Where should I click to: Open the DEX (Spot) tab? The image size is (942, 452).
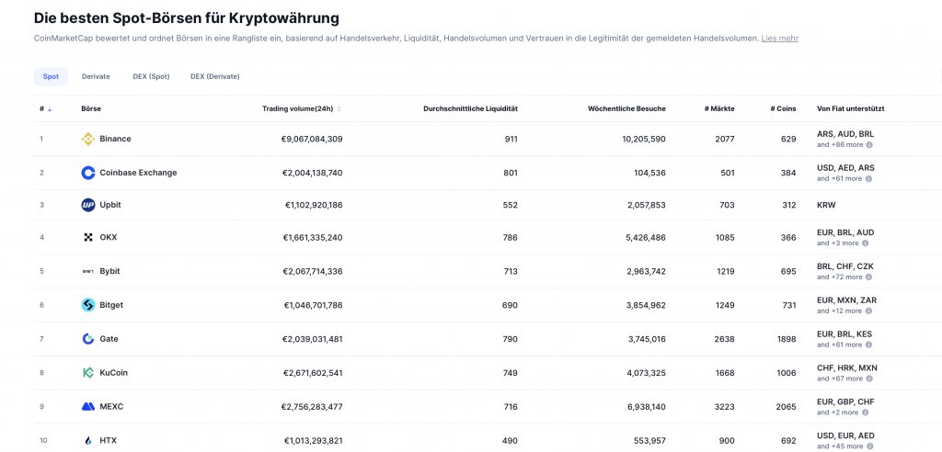click(151, 76)
